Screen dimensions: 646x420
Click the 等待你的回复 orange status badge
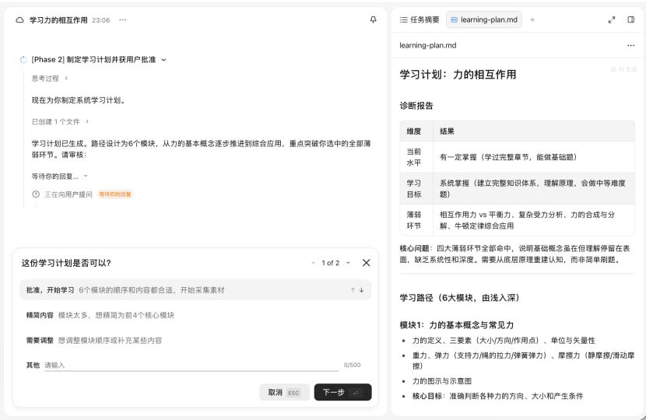point(115,194)
